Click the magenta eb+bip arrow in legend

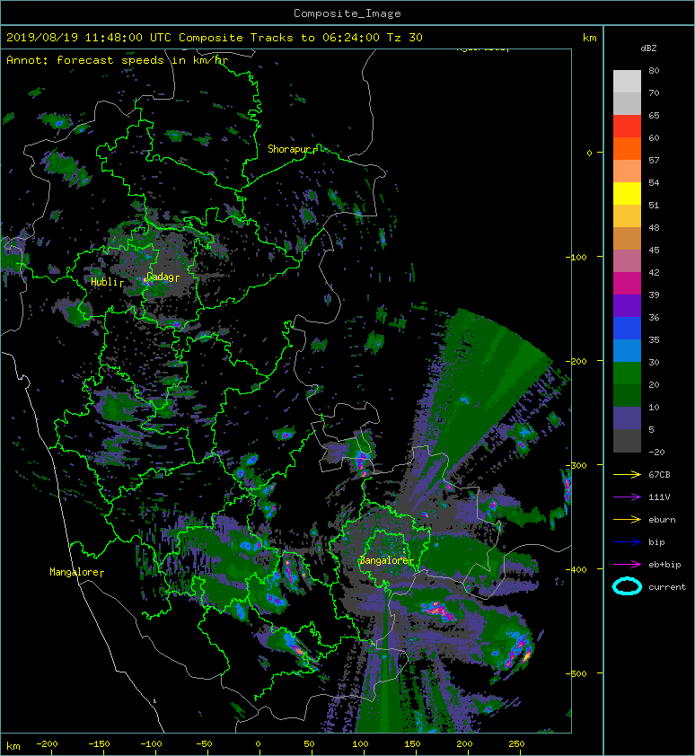[627, 564]
